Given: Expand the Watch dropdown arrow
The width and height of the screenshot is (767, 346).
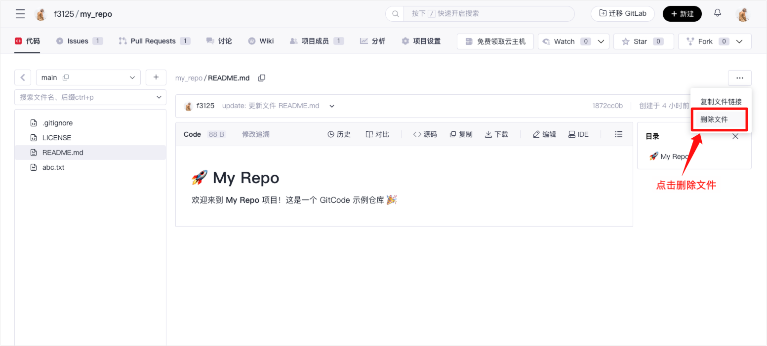Looking at the screenshot, I should coord(601,41).
